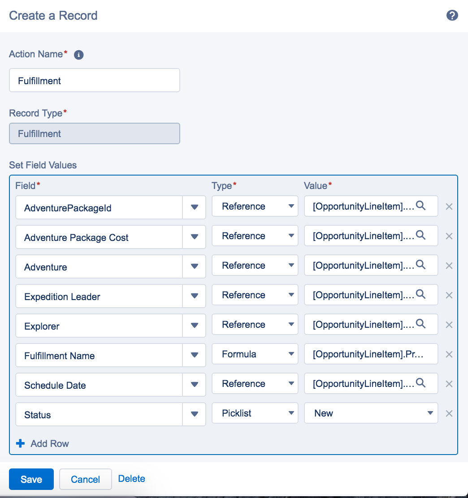Click the Cancel button
This screenshot has width=468, height=498.
85,479
